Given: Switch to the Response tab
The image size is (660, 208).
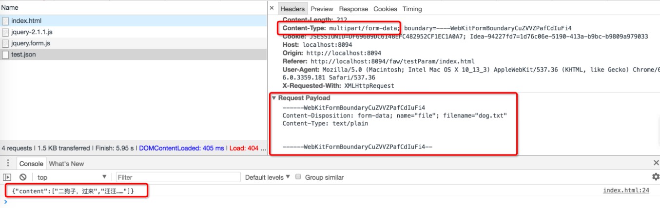Looking at the screenshot, I should tap(353, 9).
